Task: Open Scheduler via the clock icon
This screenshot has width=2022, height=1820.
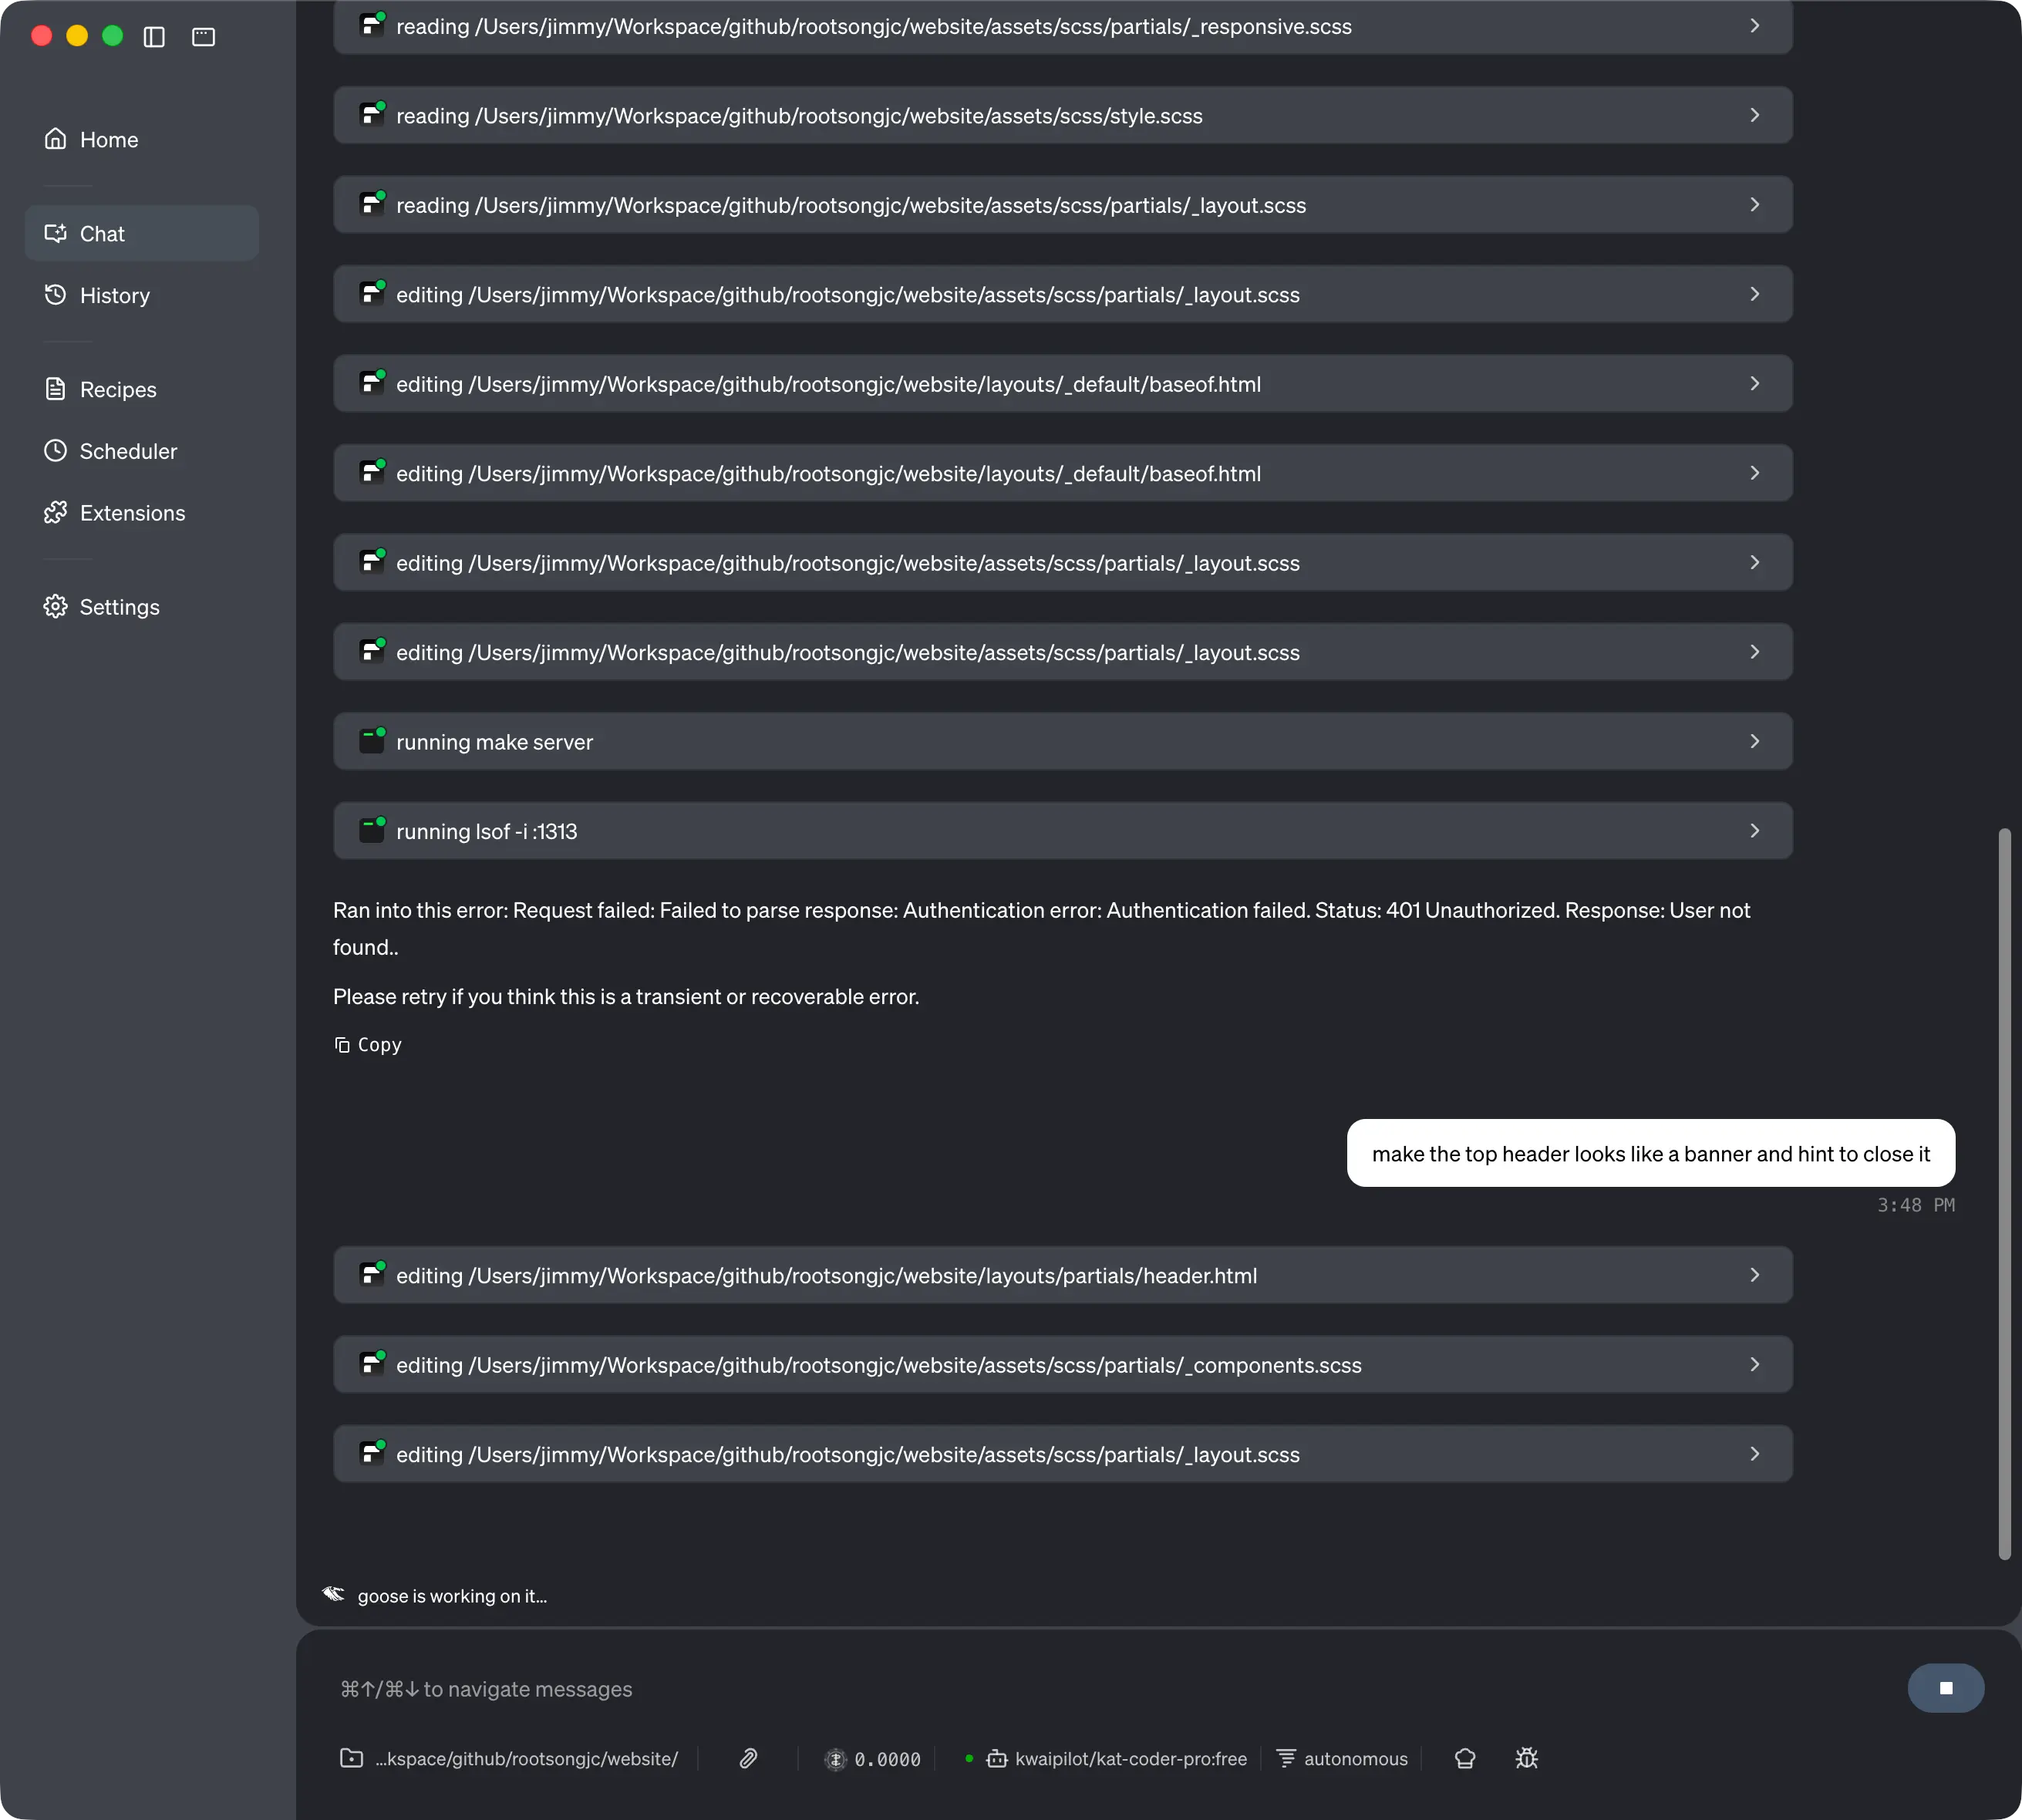Action: click(56, 451)
